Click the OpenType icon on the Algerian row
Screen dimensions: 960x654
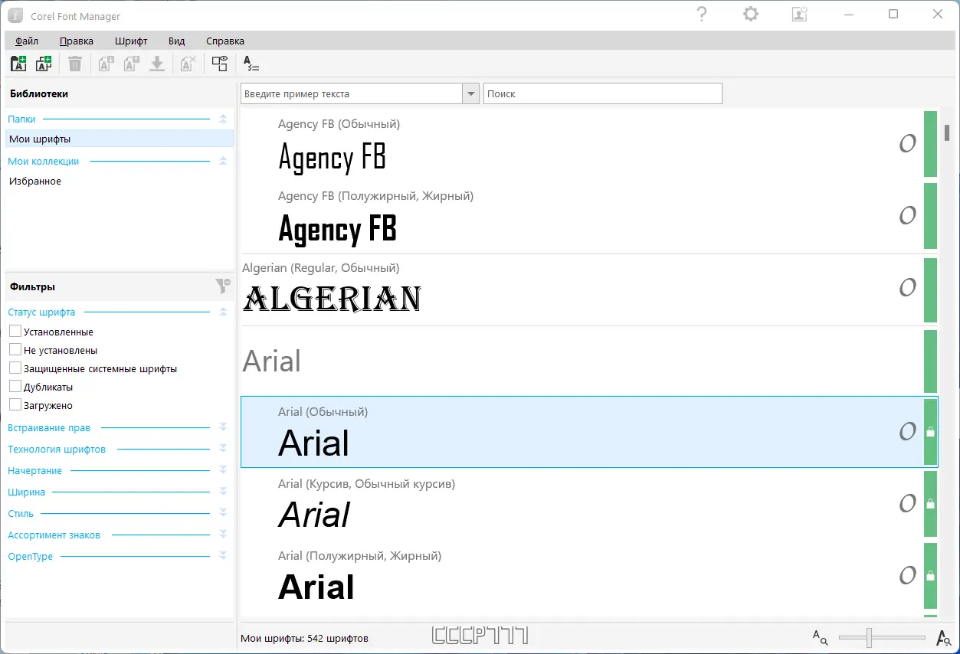908,287
